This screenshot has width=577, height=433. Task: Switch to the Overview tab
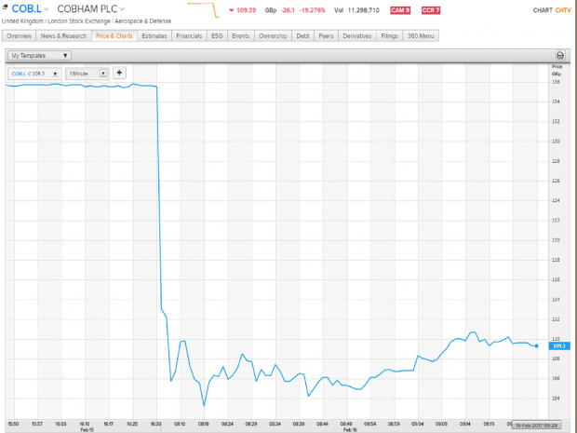coord(19,35)
